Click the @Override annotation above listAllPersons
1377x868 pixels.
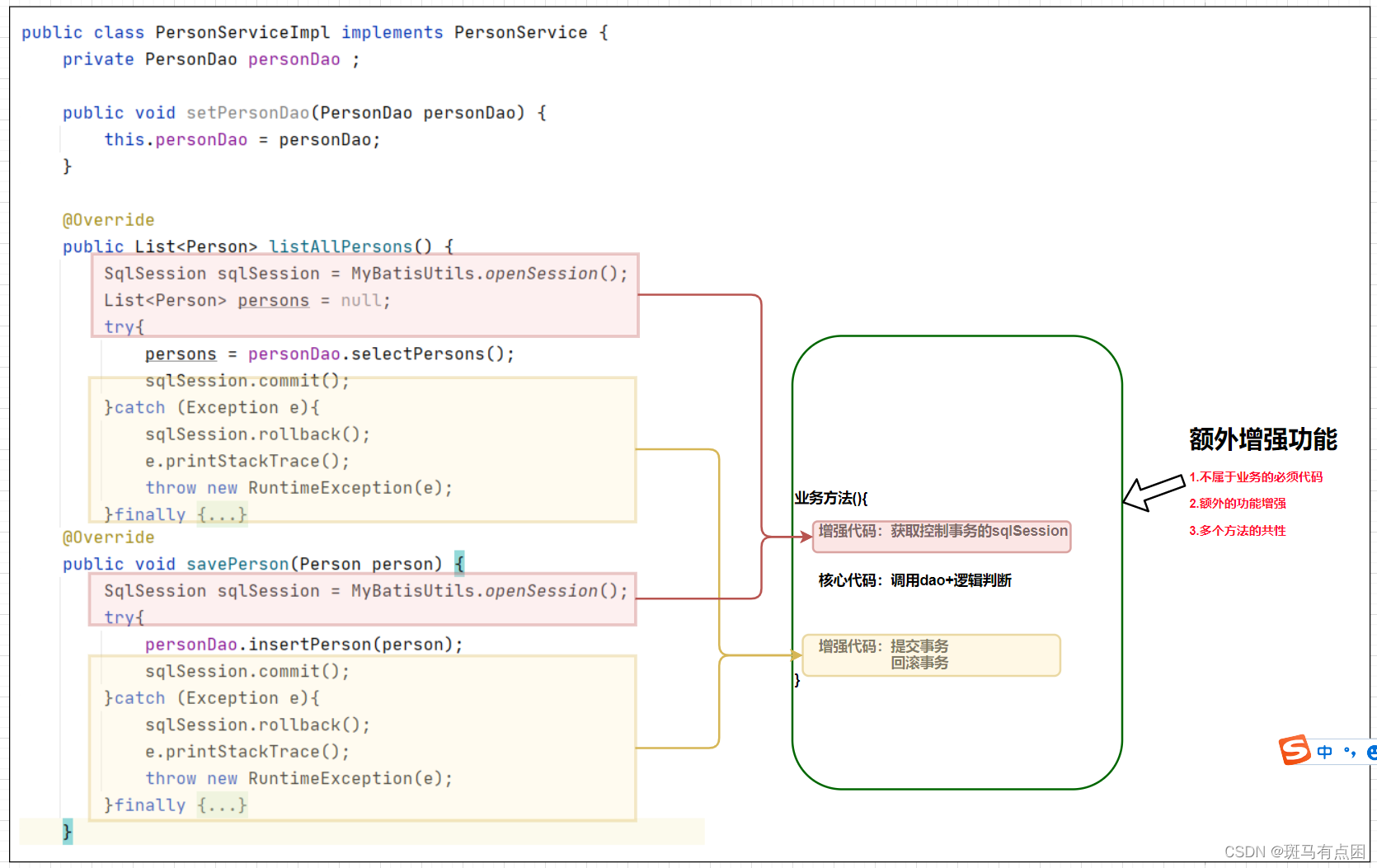pyautogui.click(x=109, y=220)
